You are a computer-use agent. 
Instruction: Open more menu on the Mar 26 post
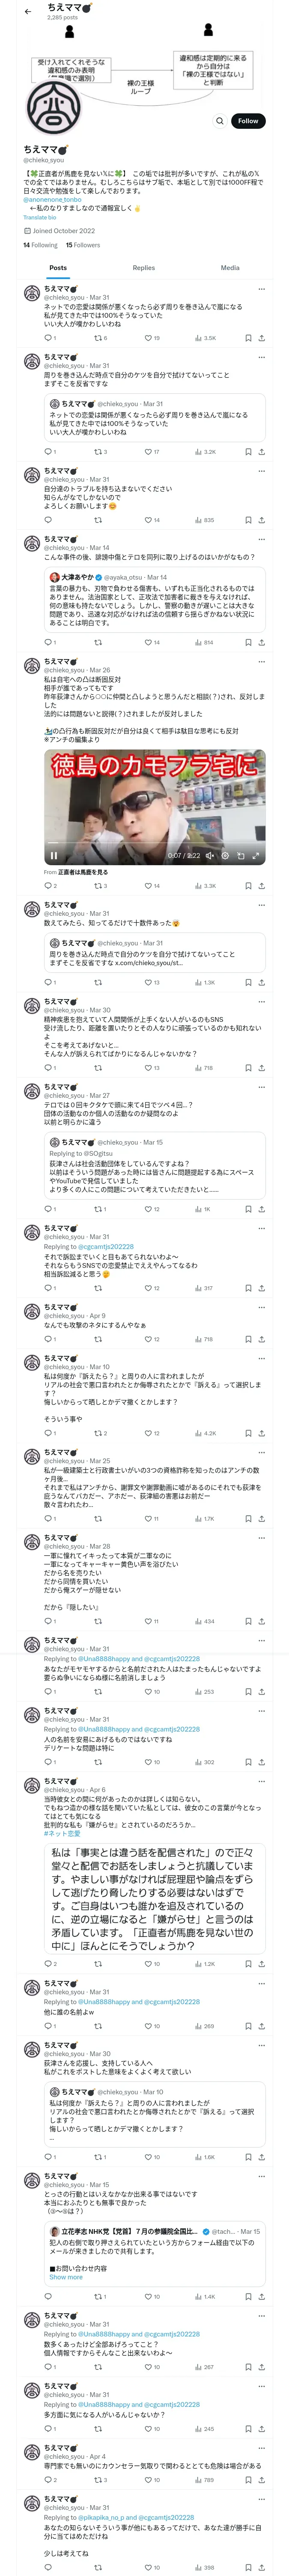tap(261, 662)
